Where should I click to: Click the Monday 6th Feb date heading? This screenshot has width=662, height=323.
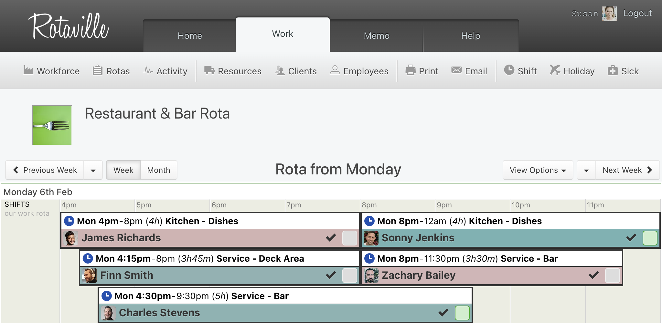point(38,192)
